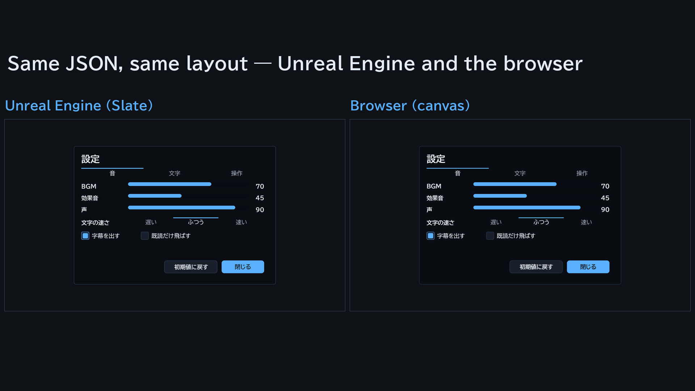Choose ふつう text speed in Unreal Engine panel
Screen dimensions: 695x391
point(196,222)
